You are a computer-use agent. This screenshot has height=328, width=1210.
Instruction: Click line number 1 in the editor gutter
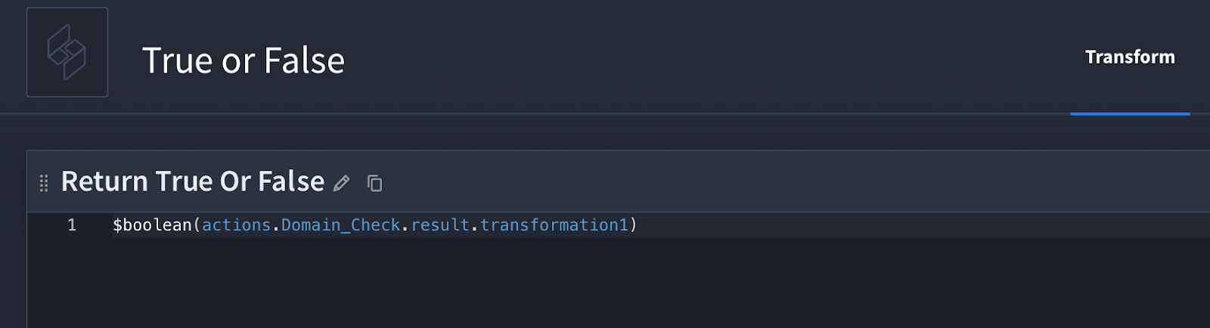72,225
